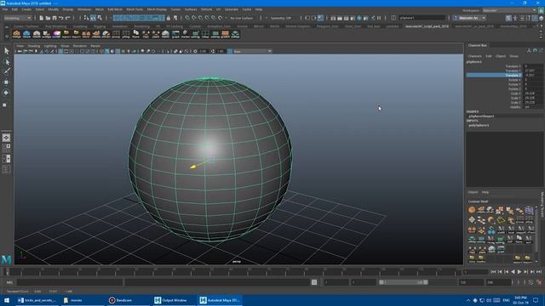Select the arrow Select tool in toolbox
Image resolution: width=545 pixels, height=306 pixels.
[6, 51]
